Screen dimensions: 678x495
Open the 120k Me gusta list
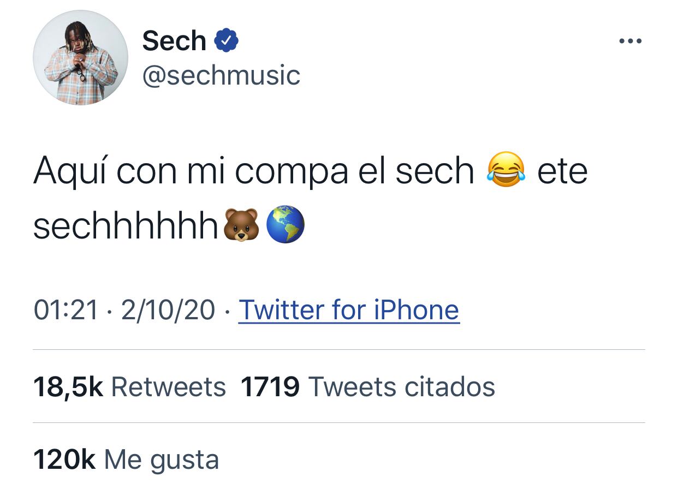(x=126, y=460)
